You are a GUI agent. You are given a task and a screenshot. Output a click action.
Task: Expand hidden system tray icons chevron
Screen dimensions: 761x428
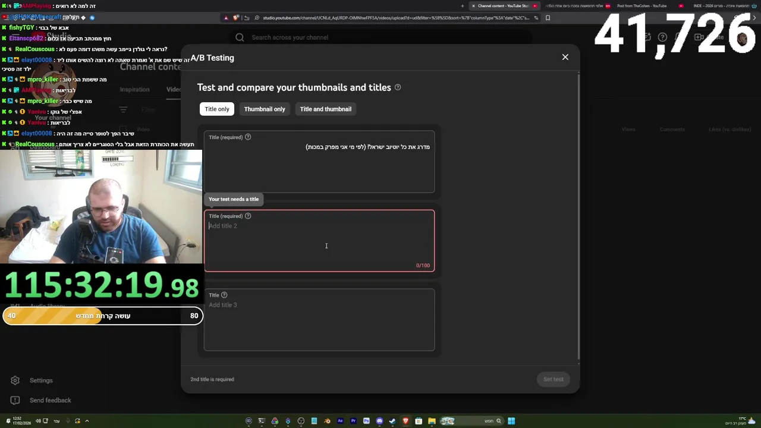(87, 421)
